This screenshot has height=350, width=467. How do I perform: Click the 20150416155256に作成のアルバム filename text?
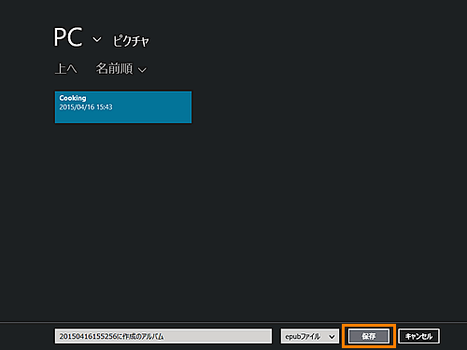111,336
